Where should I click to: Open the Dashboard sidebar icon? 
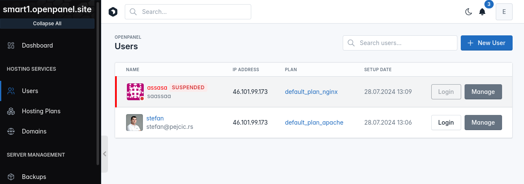tap(11, 45)
